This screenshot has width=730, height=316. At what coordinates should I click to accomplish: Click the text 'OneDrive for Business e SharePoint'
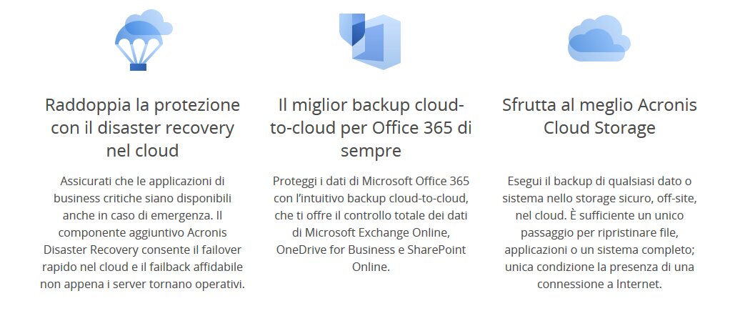371,250
